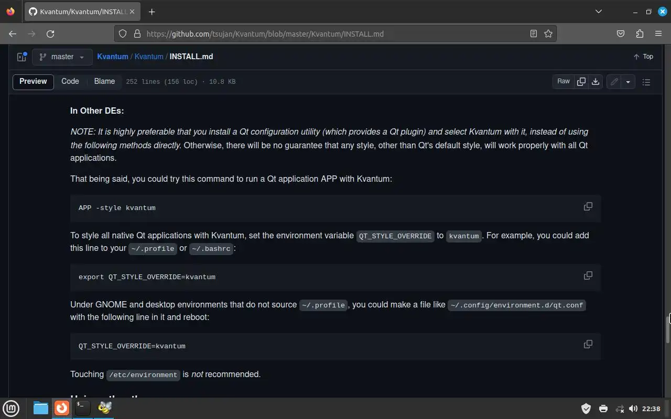
Task: Copy raw file contents icon
Action: 581,82
